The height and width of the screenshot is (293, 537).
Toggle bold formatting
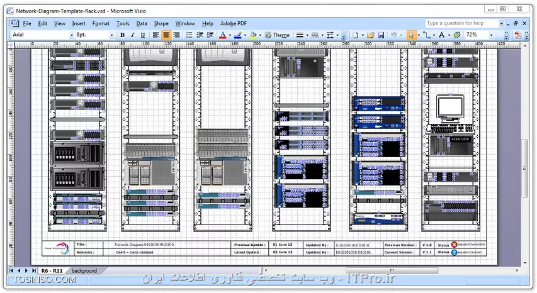pyautogui.click(x=122, y=35)
